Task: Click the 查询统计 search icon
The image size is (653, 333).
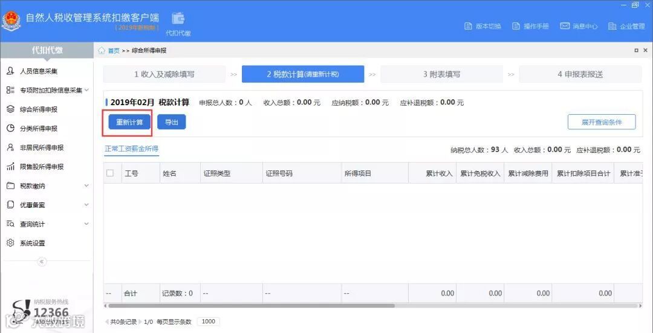Action: 11,224
